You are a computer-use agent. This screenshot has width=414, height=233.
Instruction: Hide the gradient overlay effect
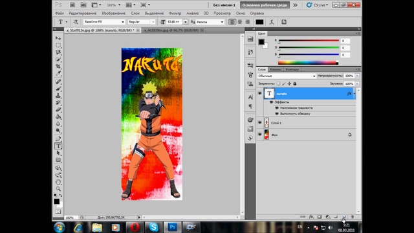point(277,108)
